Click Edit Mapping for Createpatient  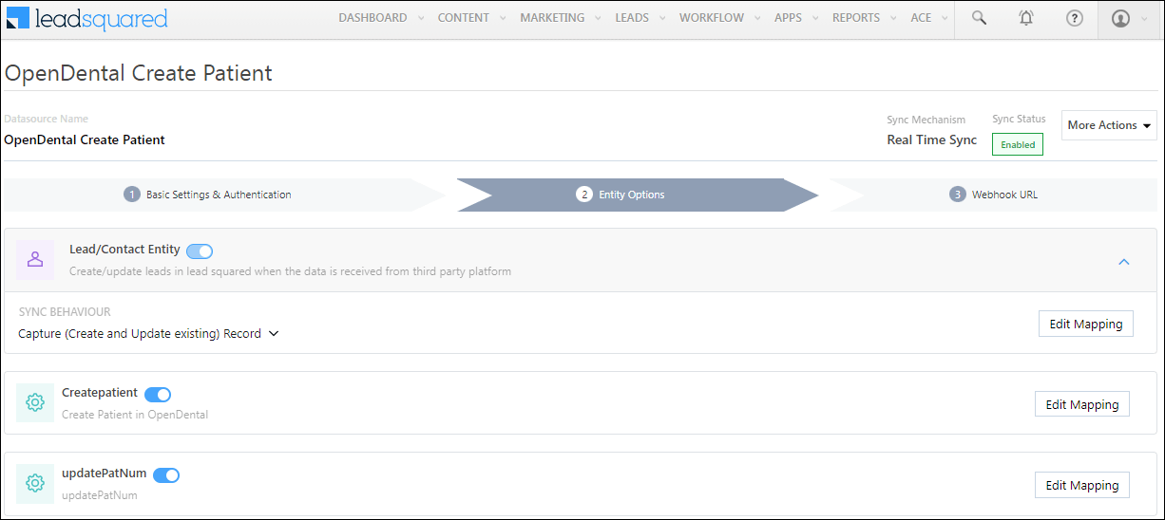[1082, 404]
